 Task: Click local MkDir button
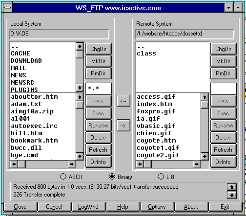click(x=99, y=61)
